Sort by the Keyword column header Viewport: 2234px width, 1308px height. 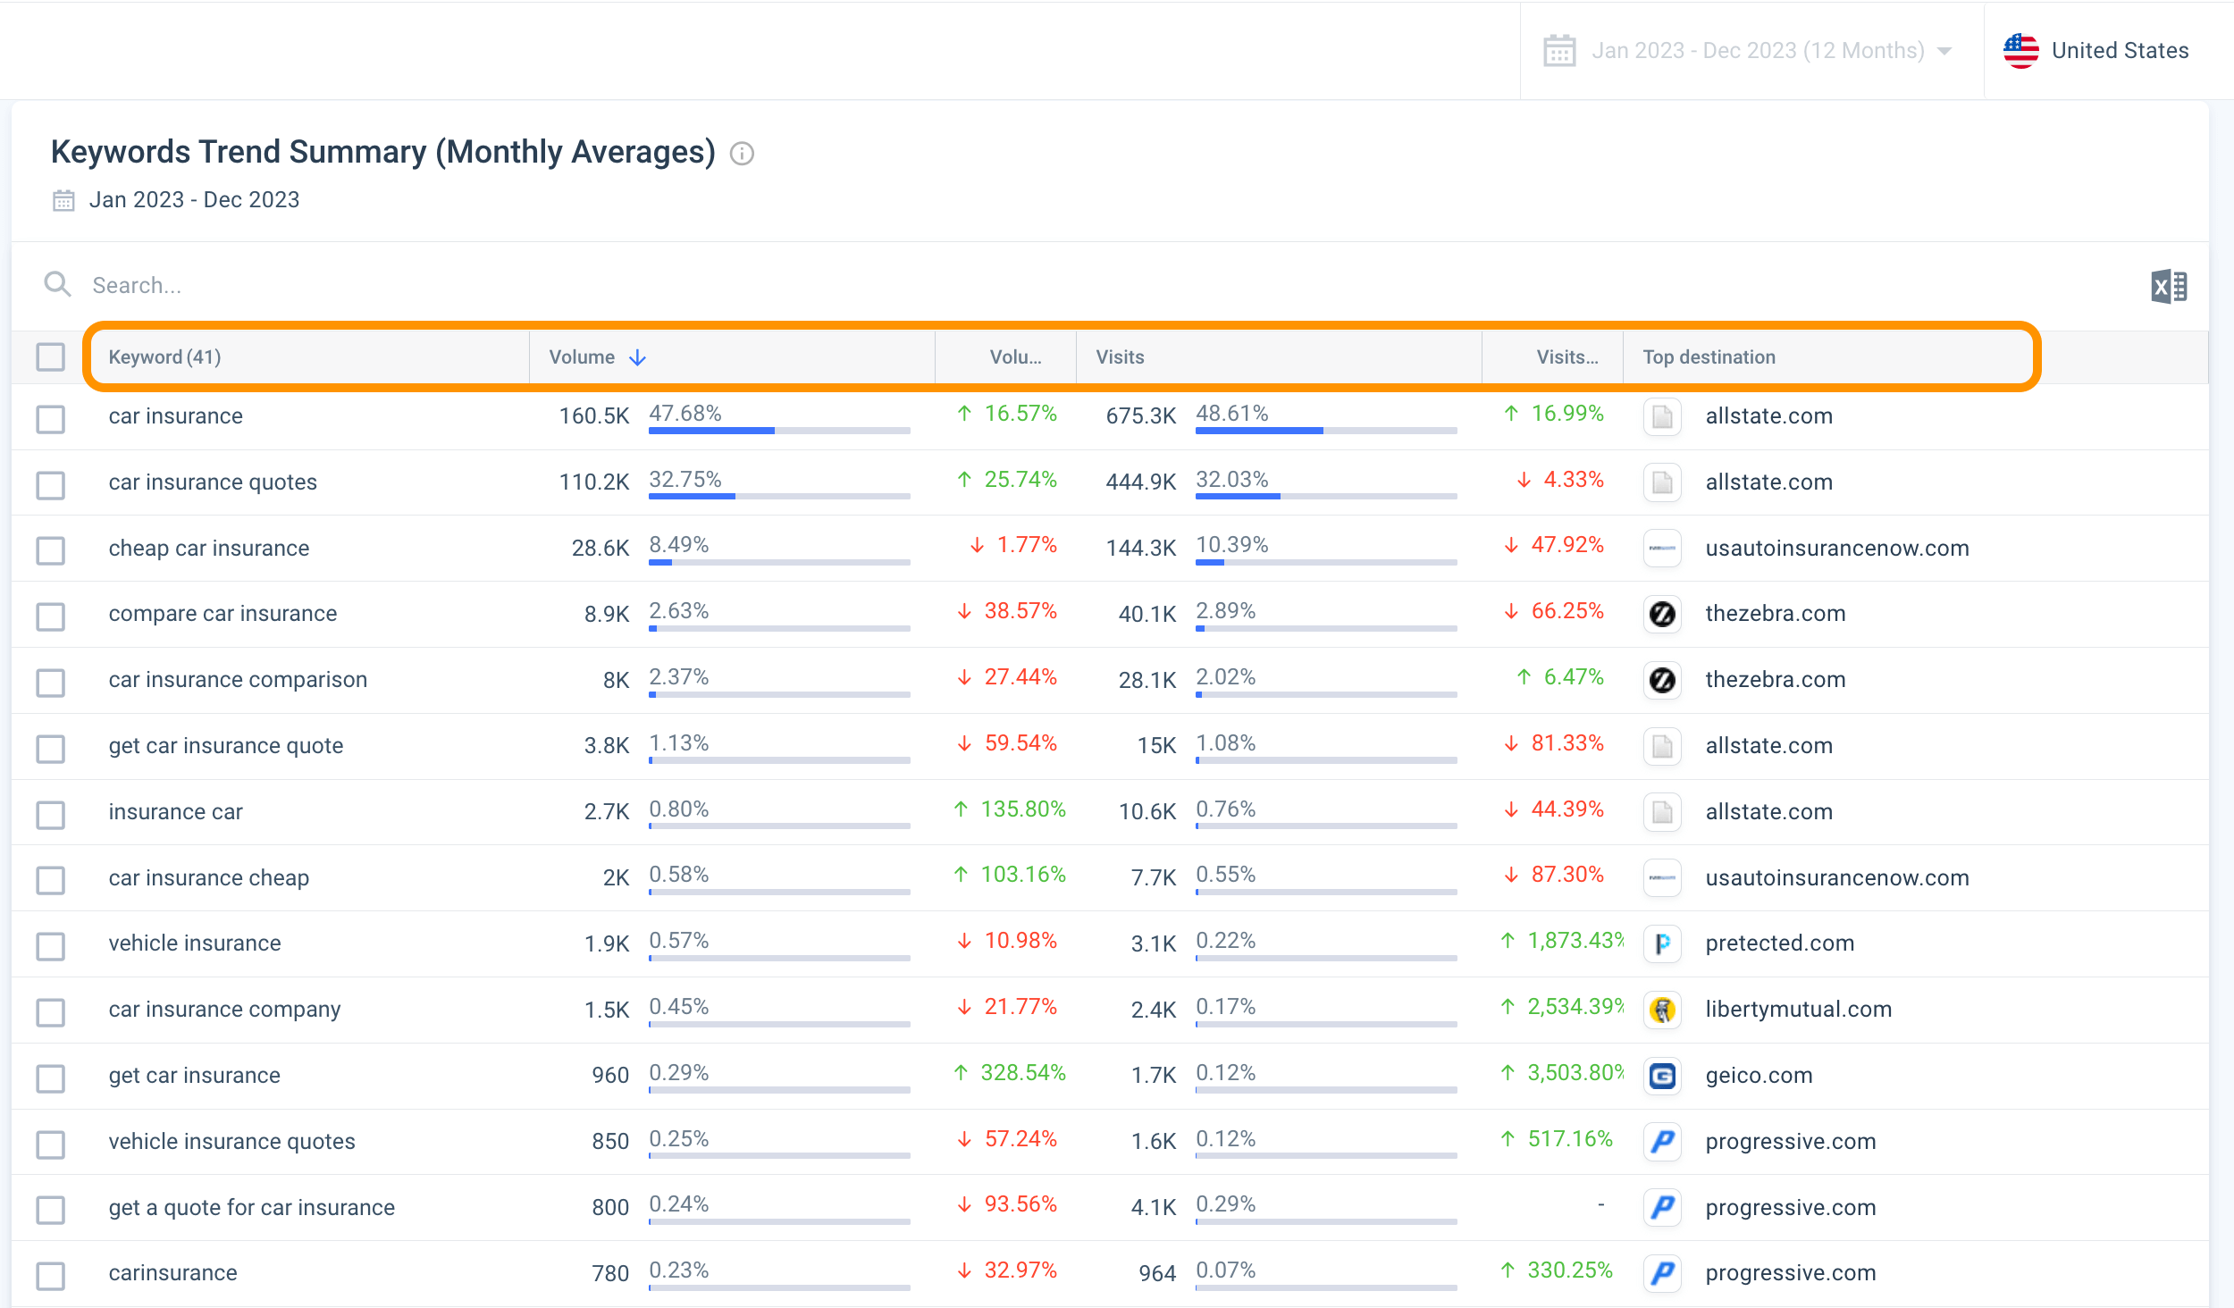pyautogui.click(x=164, y=356)
